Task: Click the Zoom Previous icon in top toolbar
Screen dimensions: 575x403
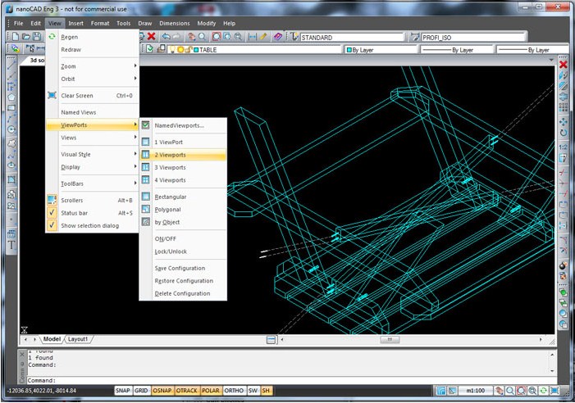Action: [238, 36]
